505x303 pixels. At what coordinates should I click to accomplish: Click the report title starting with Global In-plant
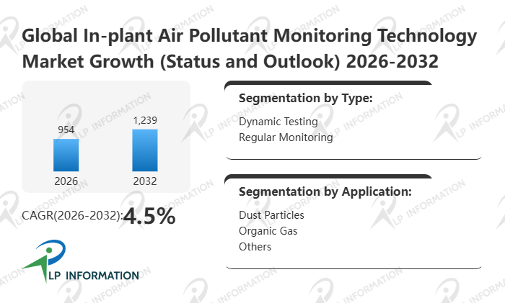click(250, 48)
